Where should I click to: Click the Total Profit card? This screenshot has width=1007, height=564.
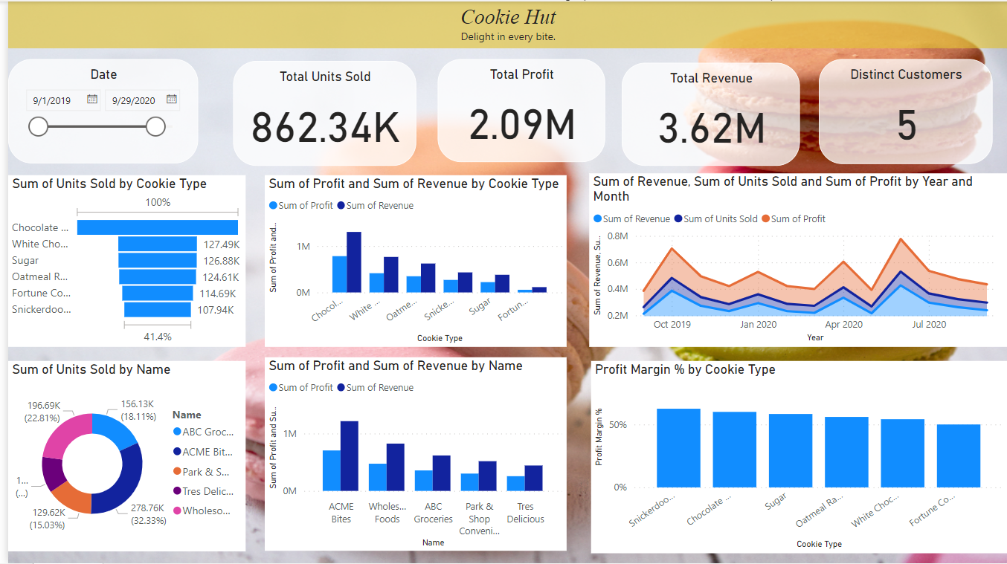click(521, 110)
